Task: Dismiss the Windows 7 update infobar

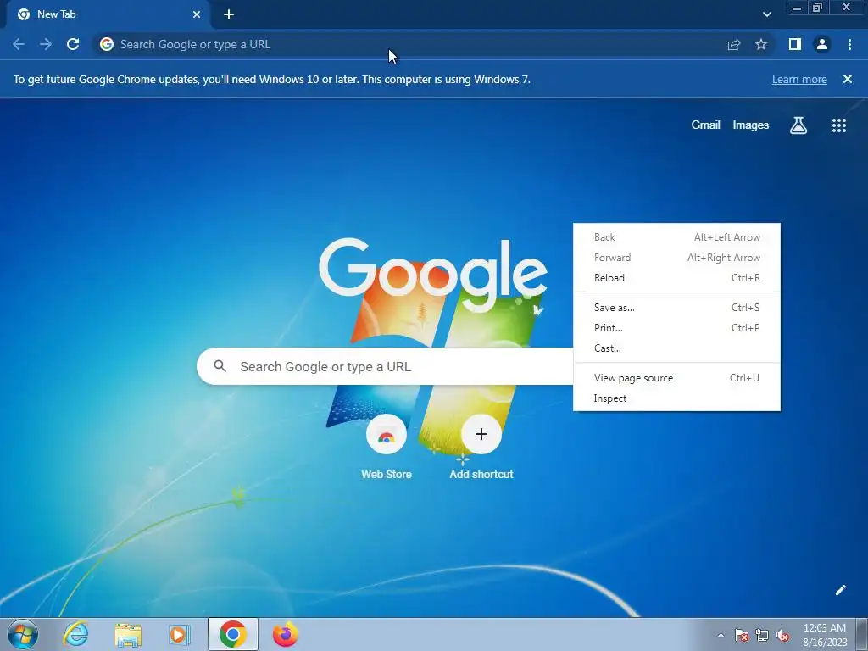Action: pyautogui.click(x=848, y=79)
